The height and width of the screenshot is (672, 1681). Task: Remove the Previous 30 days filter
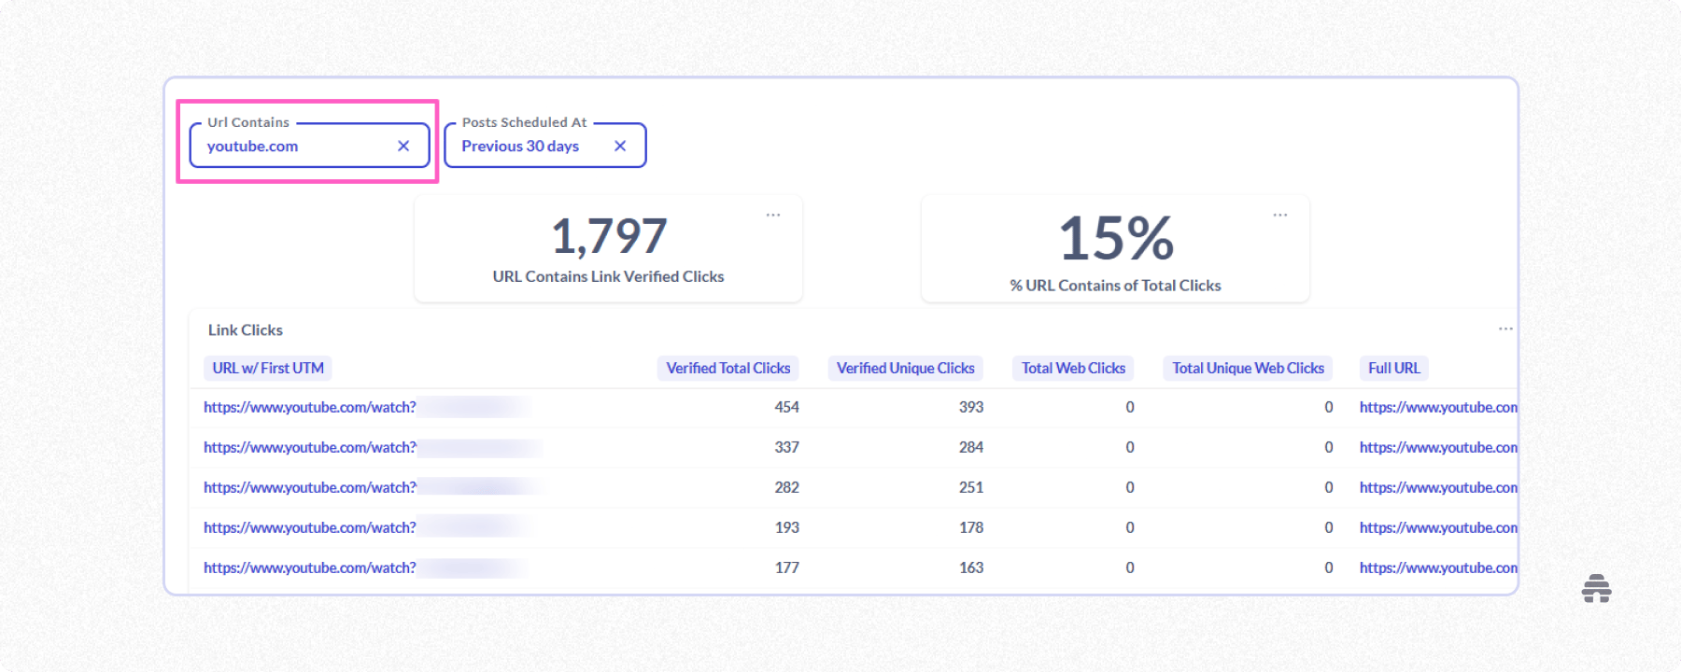click(620, 146)
